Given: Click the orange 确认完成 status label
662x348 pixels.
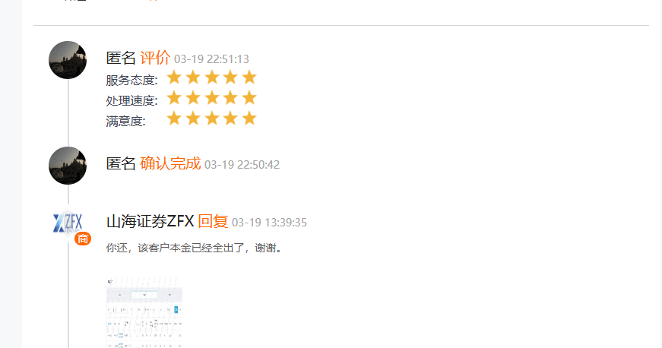Looking at the screenshot, I should click(x=170, y=163).
